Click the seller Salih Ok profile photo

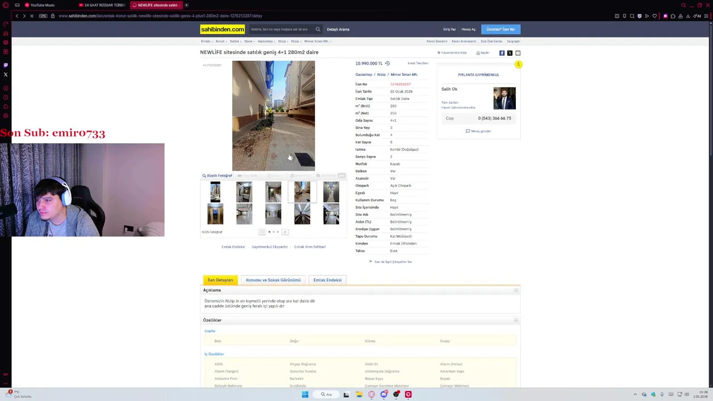[x=504, y=99]
